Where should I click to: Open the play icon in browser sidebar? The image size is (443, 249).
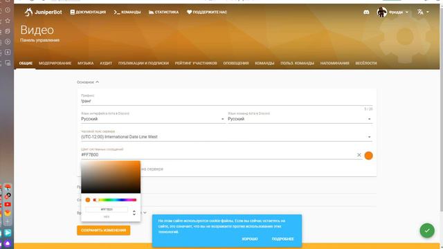[x=8, y=41]
